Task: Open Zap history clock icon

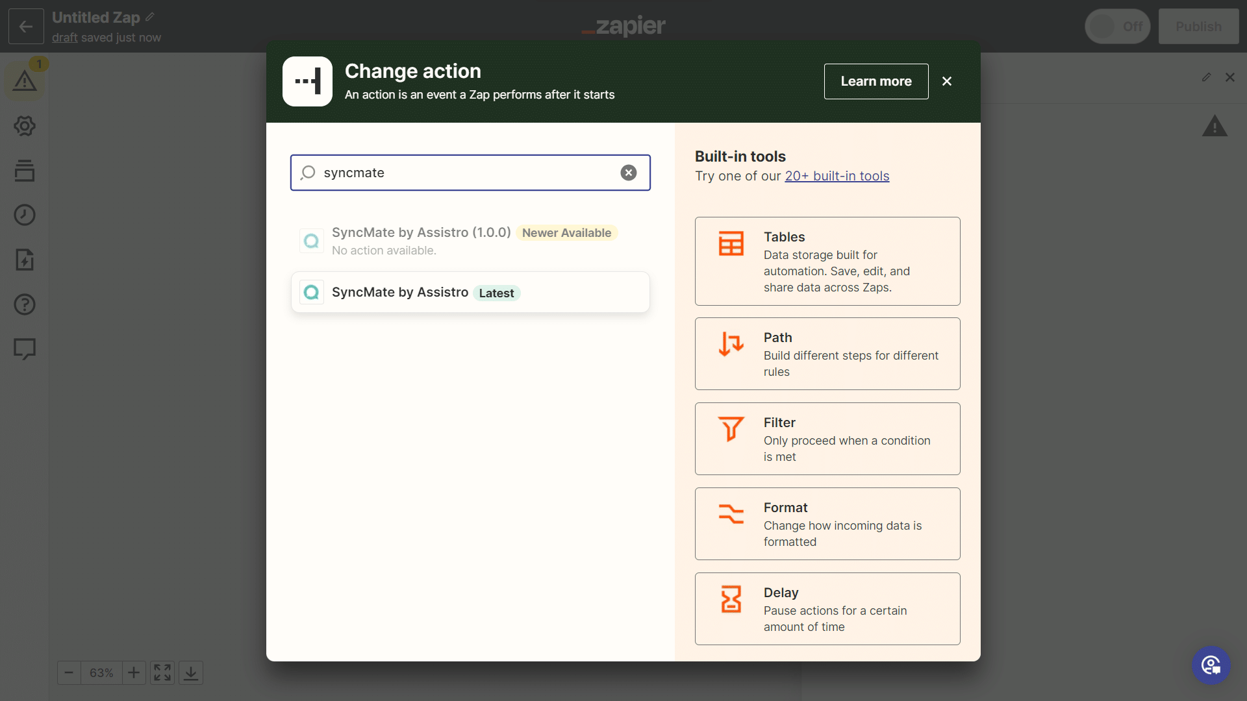Action: (x=25, y=215)
